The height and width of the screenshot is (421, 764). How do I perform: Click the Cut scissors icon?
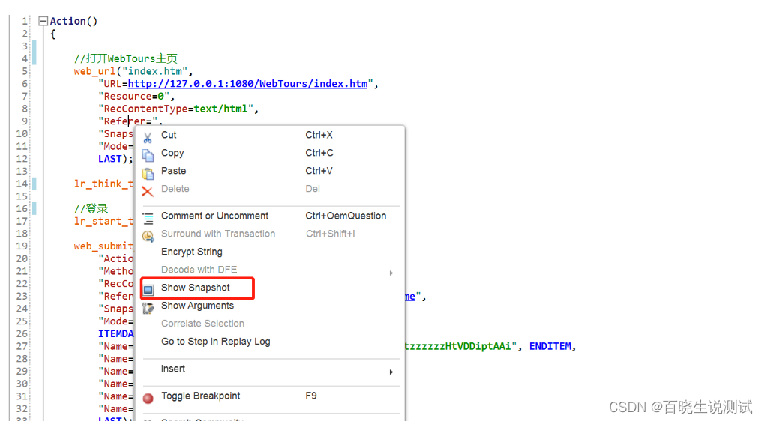click(x=148, y=137)
